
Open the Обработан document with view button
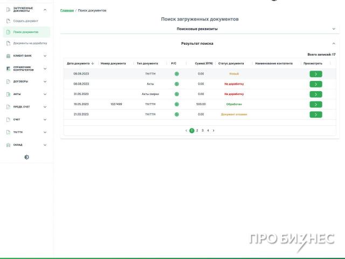315,104
